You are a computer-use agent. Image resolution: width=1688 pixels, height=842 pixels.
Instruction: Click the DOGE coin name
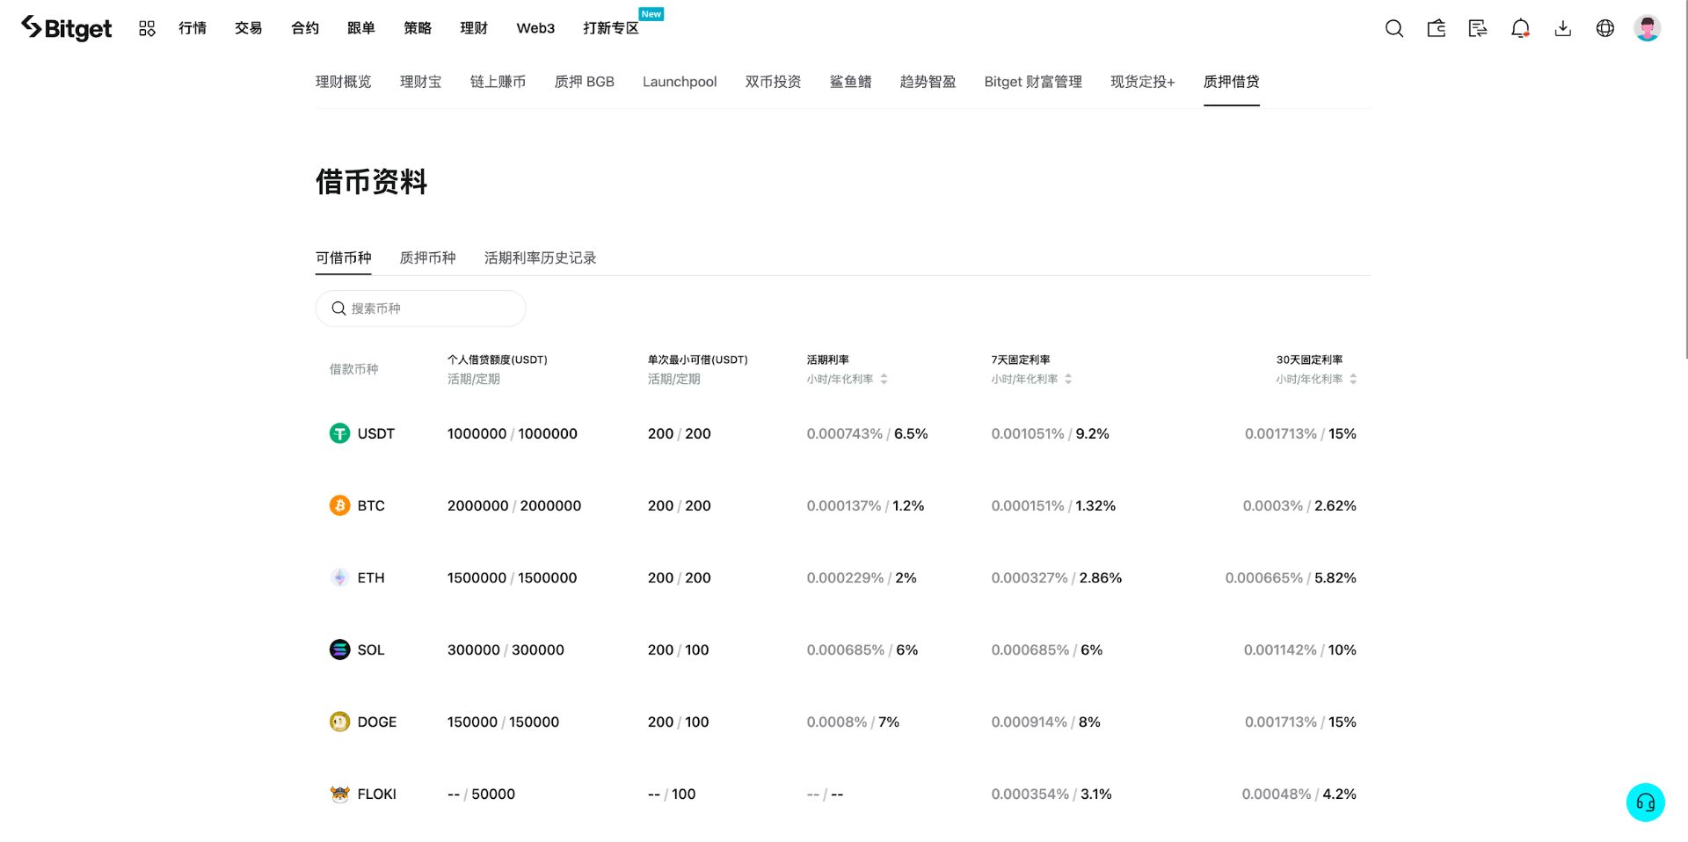(377, 722)
